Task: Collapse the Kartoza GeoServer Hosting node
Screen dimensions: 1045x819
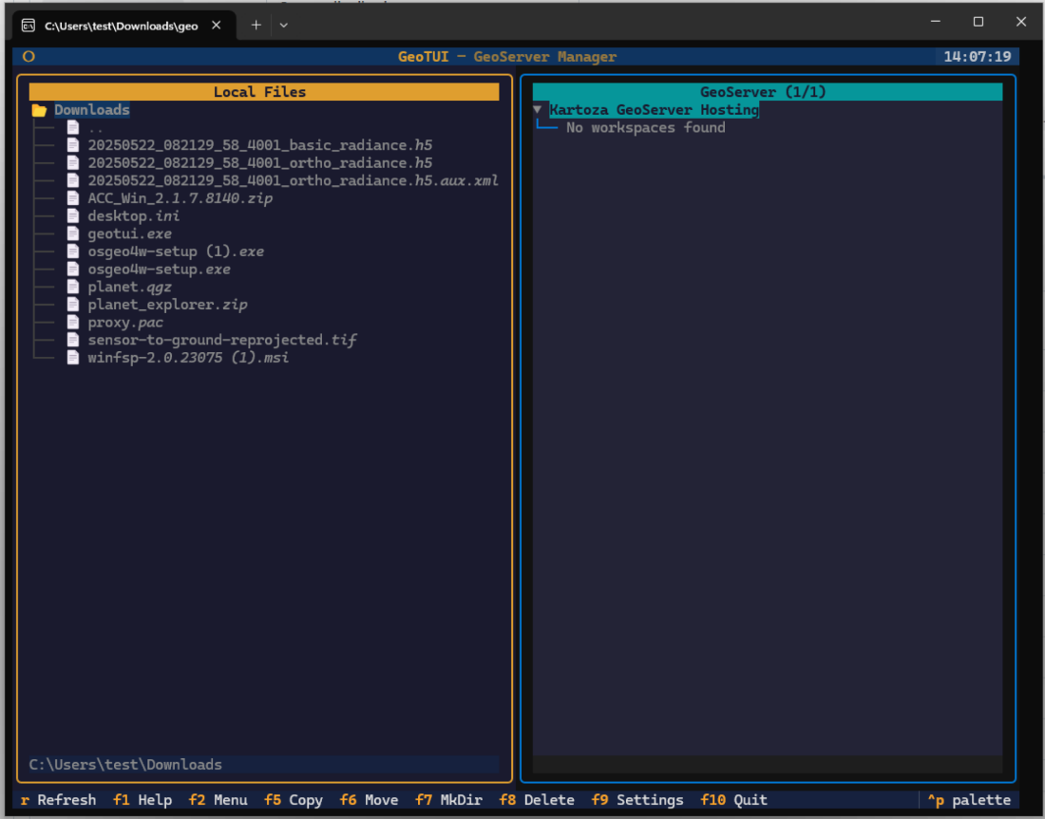Action: (537, 109)
